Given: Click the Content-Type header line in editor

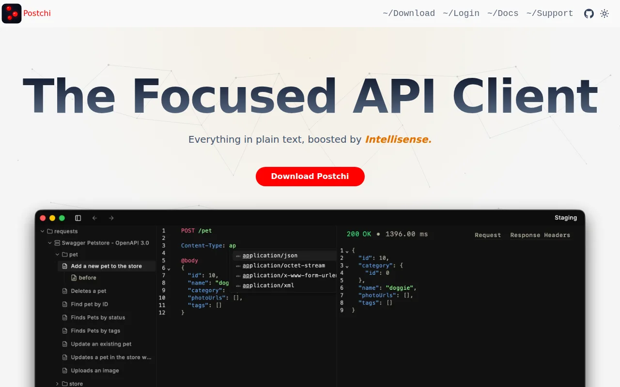Looking at the screenshot, I should click(208, 246).
